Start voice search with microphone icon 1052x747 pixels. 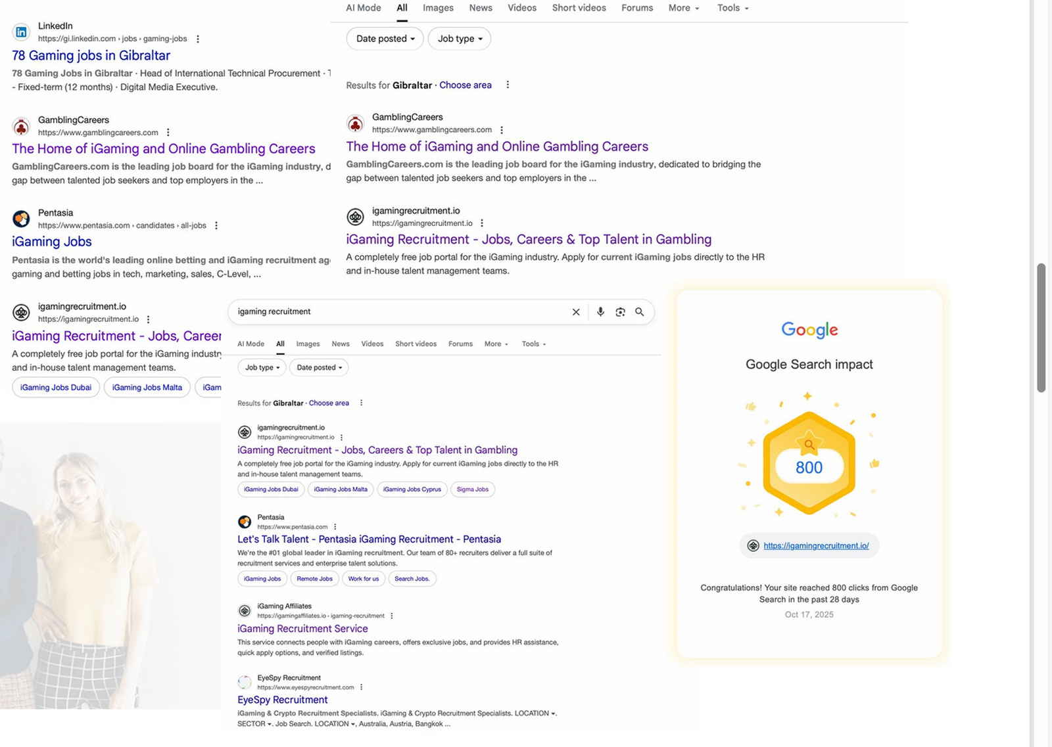click(600, 312)
